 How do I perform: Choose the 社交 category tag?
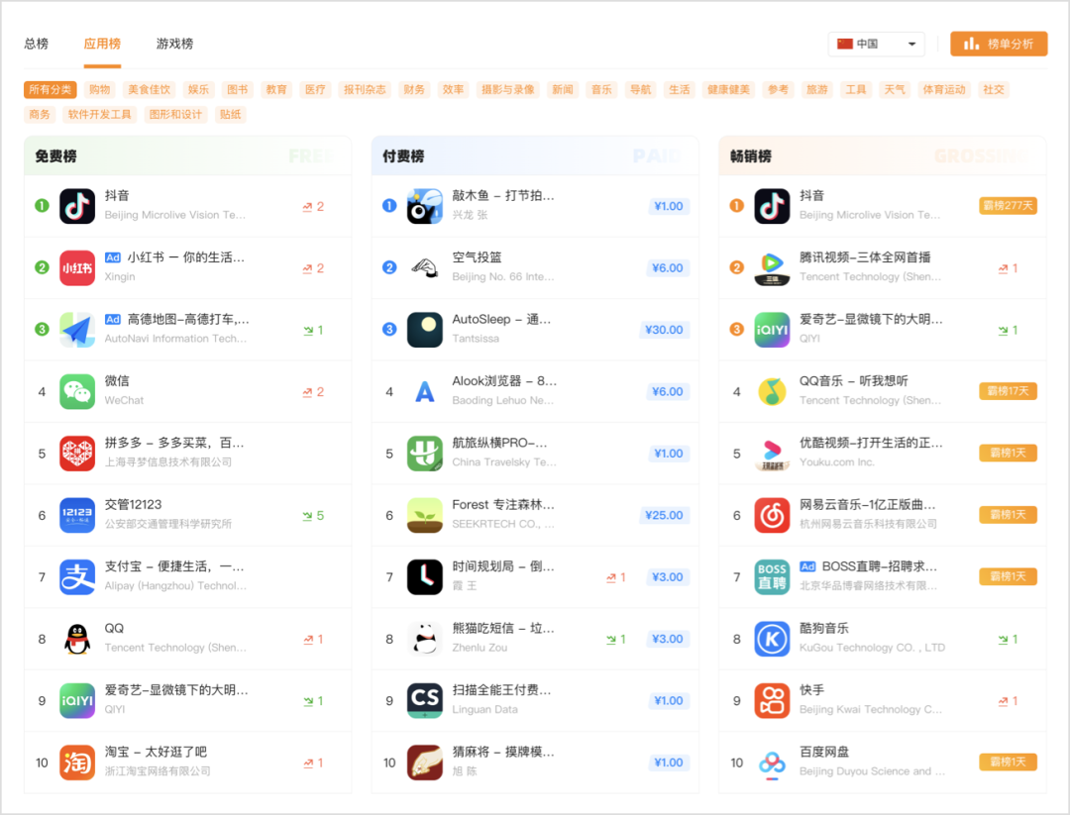(x=994, y=89)
